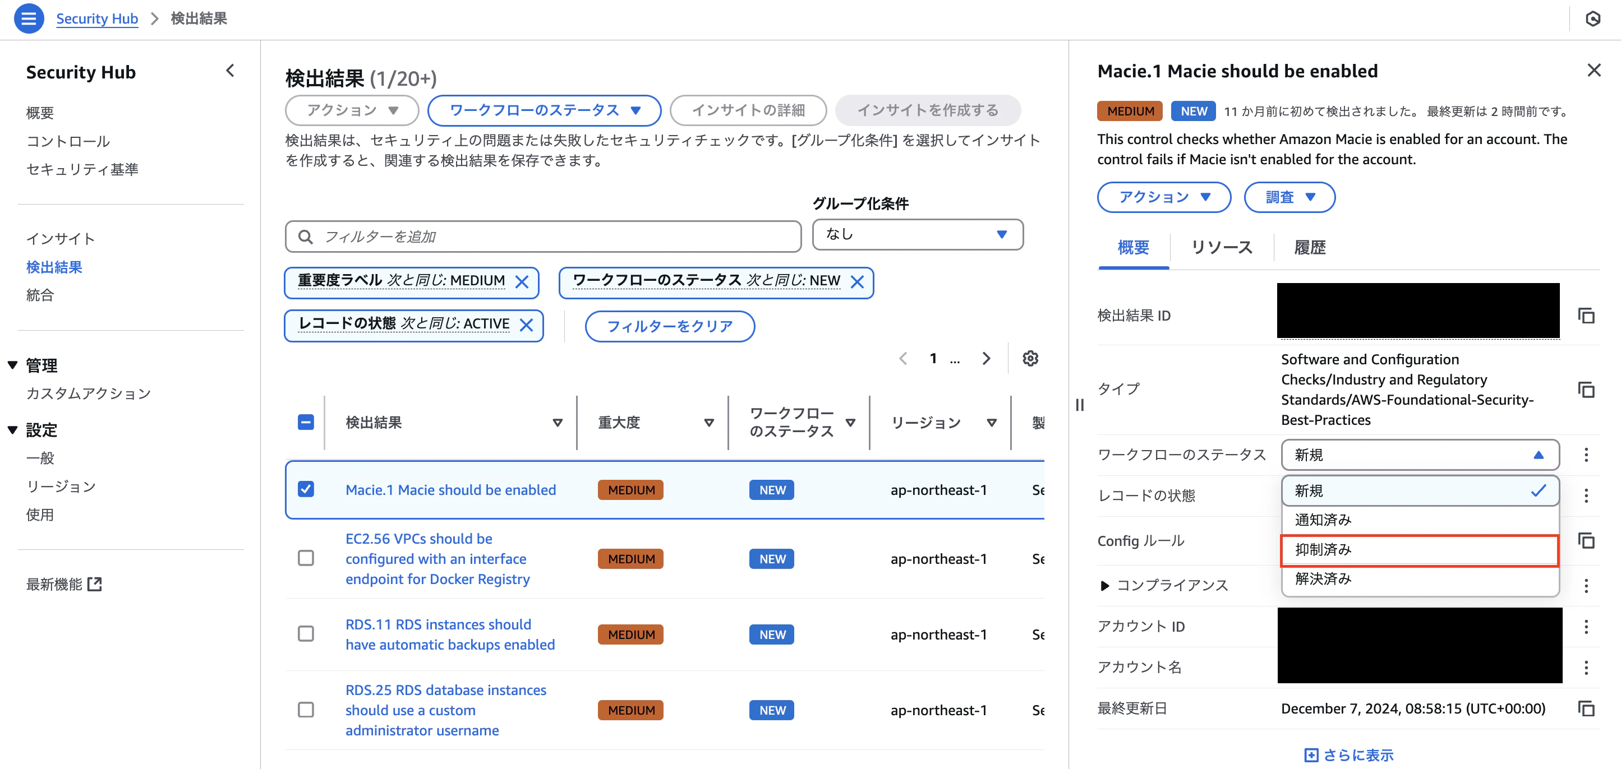
Task: Click the フィルターをクリア button
Action: [670, 326]
